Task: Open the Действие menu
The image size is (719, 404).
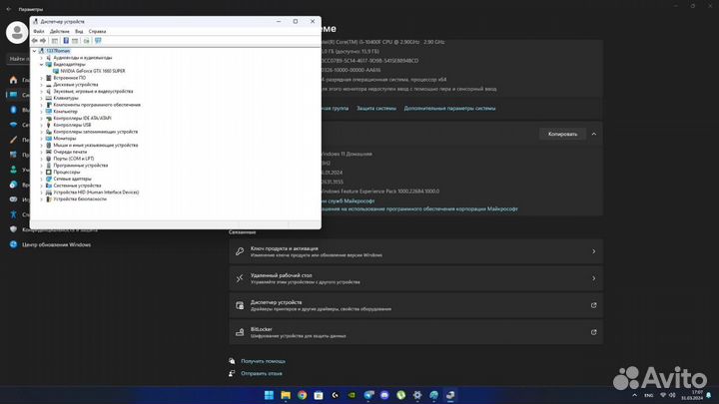Action: point(60,31)
